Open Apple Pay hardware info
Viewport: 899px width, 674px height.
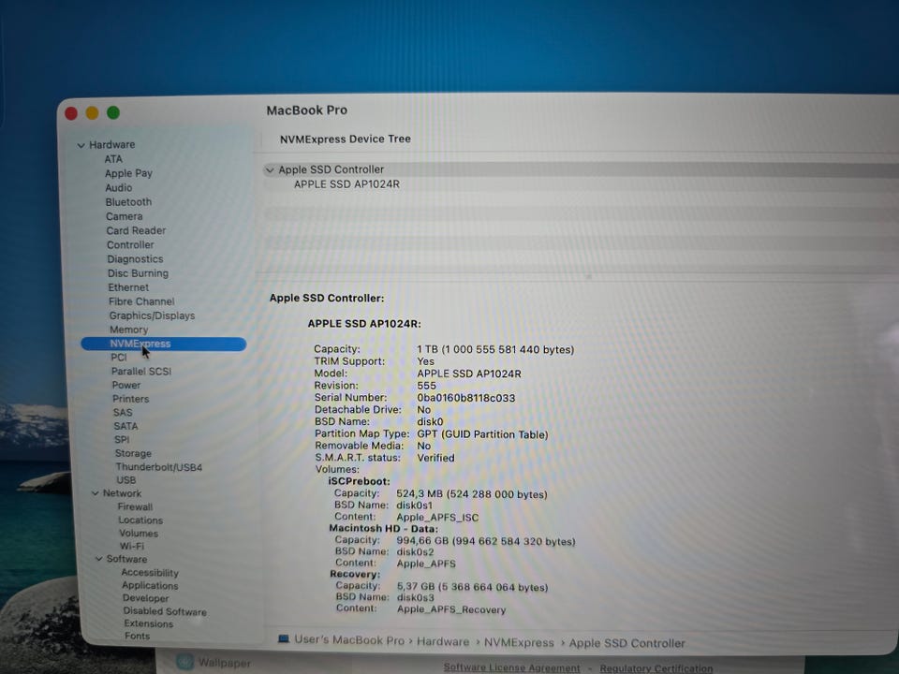(128, 173)
